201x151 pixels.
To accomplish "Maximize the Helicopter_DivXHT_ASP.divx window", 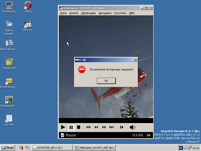I will pyautogui.click(x=146, y=8).
